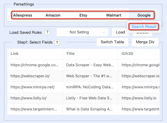This screenshot has height=123, width=167.
Task: Click the https://www.minirpa.net/ Link cell
Action: [x=35, y=87]
